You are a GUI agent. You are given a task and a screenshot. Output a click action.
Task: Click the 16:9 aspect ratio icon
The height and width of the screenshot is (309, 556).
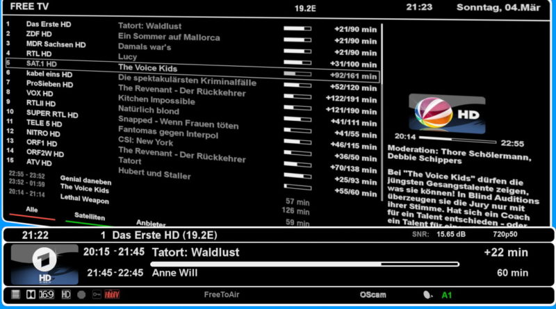pyautogui.click(x=47, y=294)
